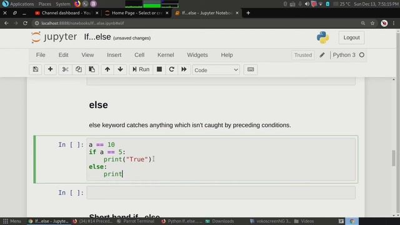The width and height of the screenshot is (400, 225).
Task: Click the else section heading
Action: point(99,105)
